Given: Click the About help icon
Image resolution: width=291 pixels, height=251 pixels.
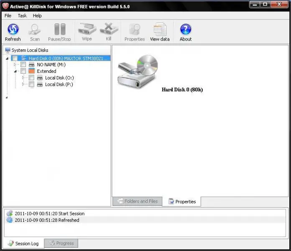Looking at the screenshot, I should pos(186,29).
